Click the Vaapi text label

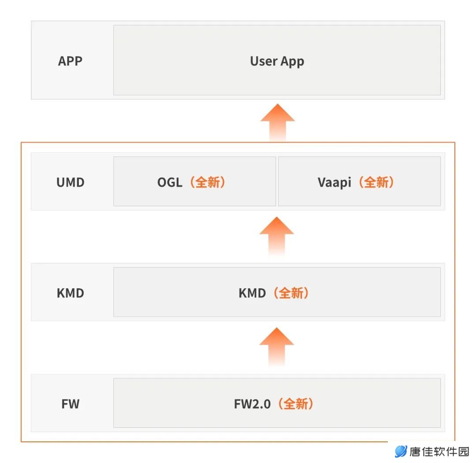coord(334,183)
